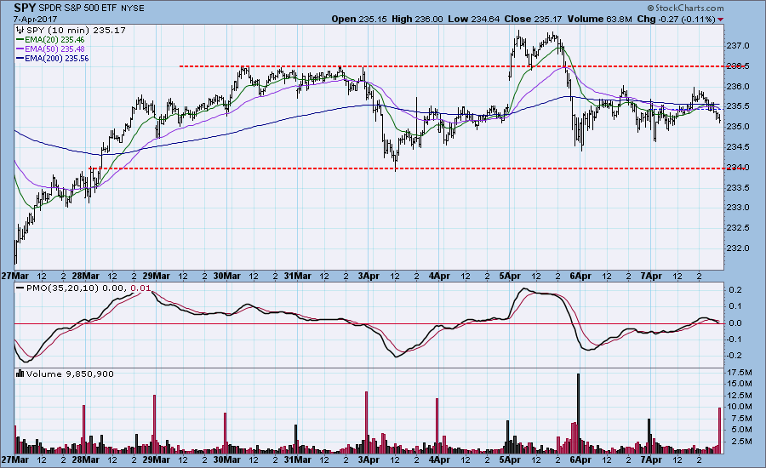Click the 235.0 price axis label
Image resolution: width=766 pixels, height=468 pixels.
point(738,127)
